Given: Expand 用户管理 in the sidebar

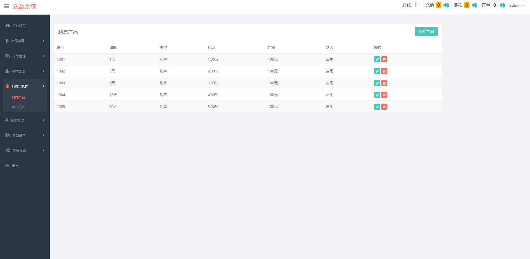Looking at the screenshot, I should point(25,71).
